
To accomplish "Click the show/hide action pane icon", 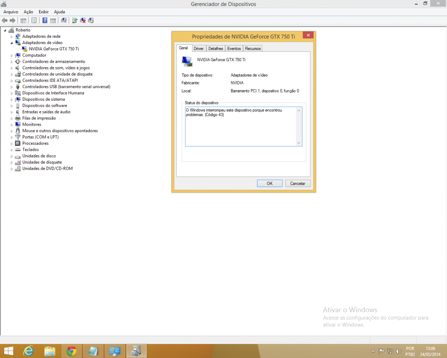I will (53, 21).
